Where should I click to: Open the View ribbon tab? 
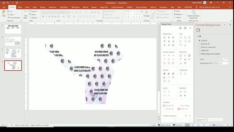point(172,7)
